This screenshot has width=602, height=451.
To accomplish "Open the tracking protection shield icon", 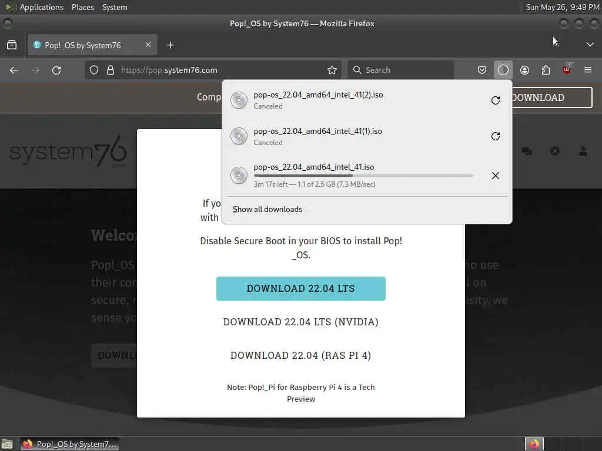I will coord(94,70).
